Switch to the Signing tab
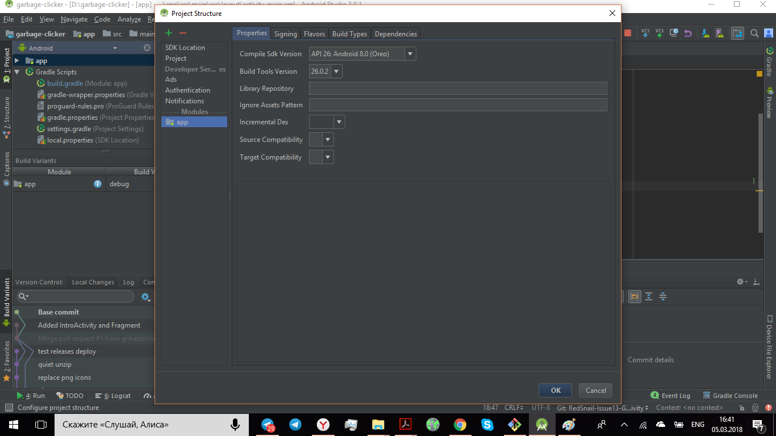Viewport: 776px width, 436px height. [285, 34]
